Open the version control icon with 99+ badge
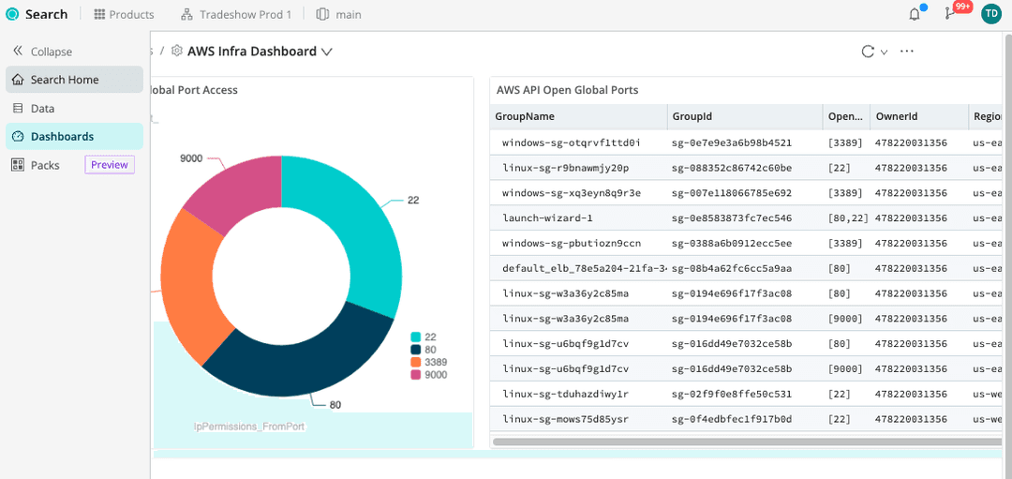 pyautogui.click(x=950, y=14)
